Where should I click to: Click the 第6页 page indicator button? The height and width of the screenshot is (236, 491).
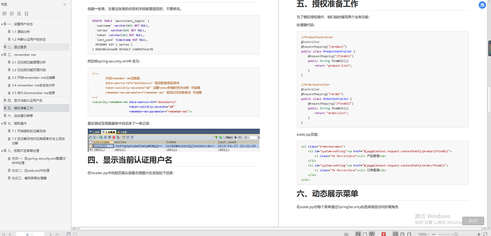tap(473, 221)
